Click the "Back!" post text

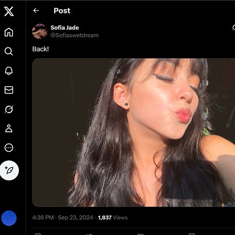(x=40, y=49)
